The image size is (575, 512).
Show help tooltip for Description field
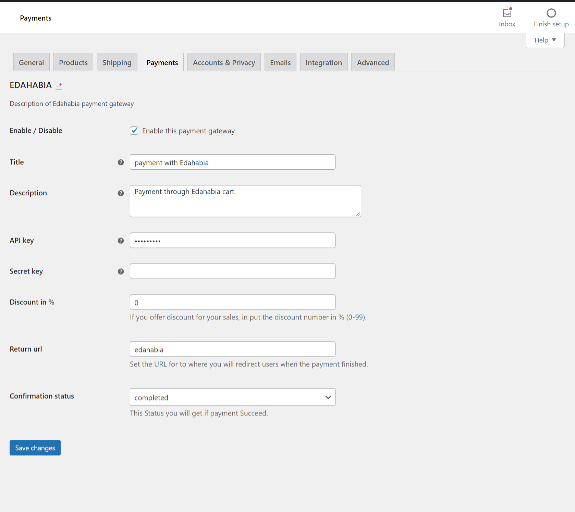click(x=121, y=193)
